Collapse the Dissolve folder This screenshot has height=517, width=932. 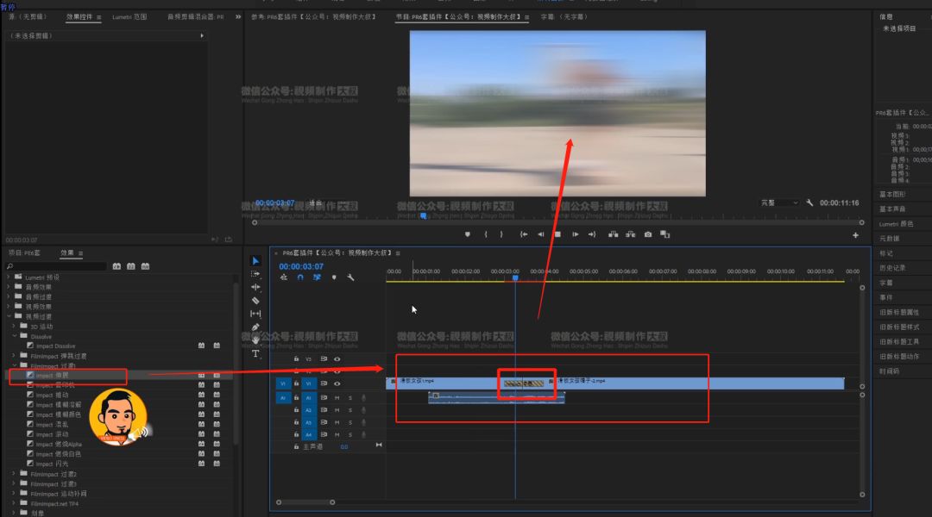coord(14,336)
